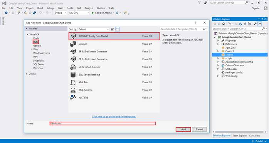Click the help question mark in Add New Item dialog

tap(195, 23)
